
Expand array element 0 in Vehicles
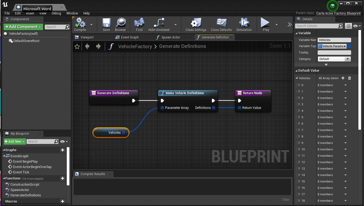299,85
